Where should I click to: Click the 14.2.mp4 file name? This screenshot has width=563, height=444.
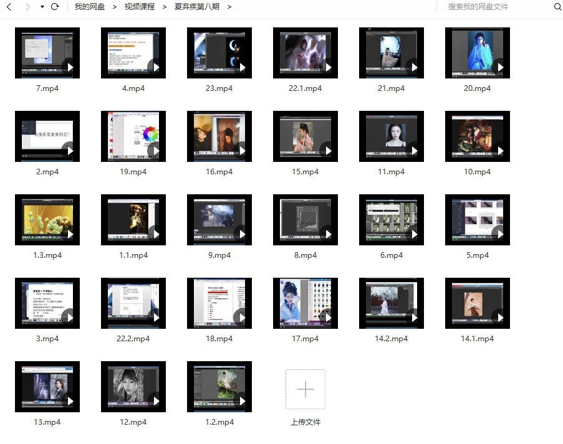(391, 339)
